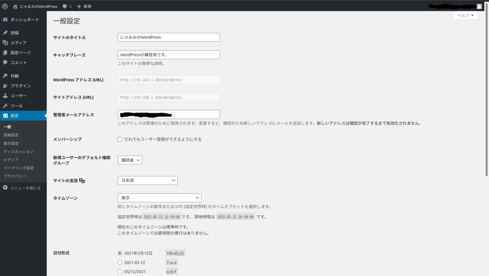The width and height of the screenshot is (489, 276).
Task: Open ディスカッション submenu item
Action: tap(18, 152)
